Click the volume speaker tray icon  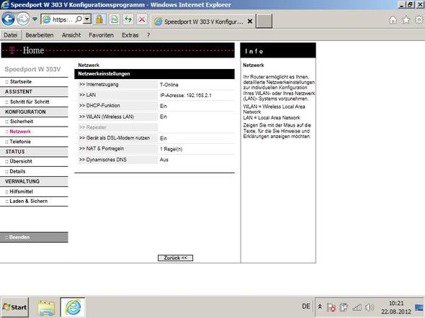369,307
